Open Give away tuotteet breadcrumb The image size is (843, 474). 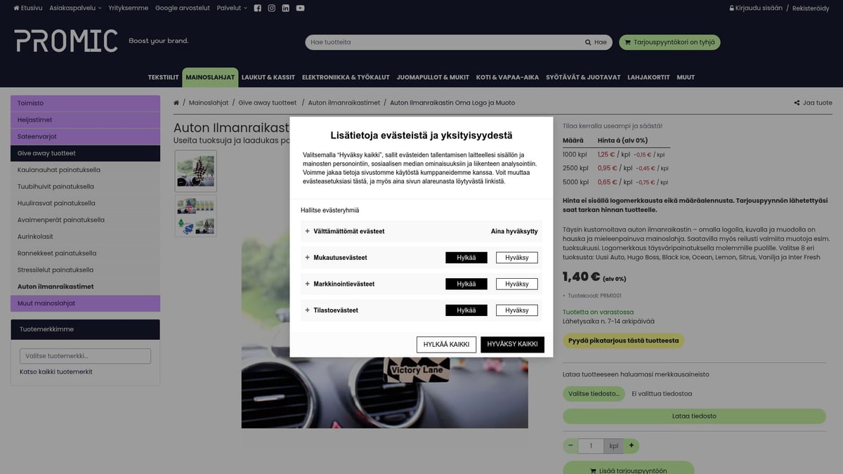[x=268, y=103]
